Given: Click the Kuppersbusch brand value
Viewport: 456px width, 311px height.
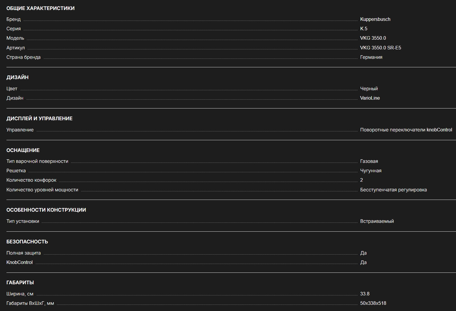Looking at the screenshot, I should point(375,19).
